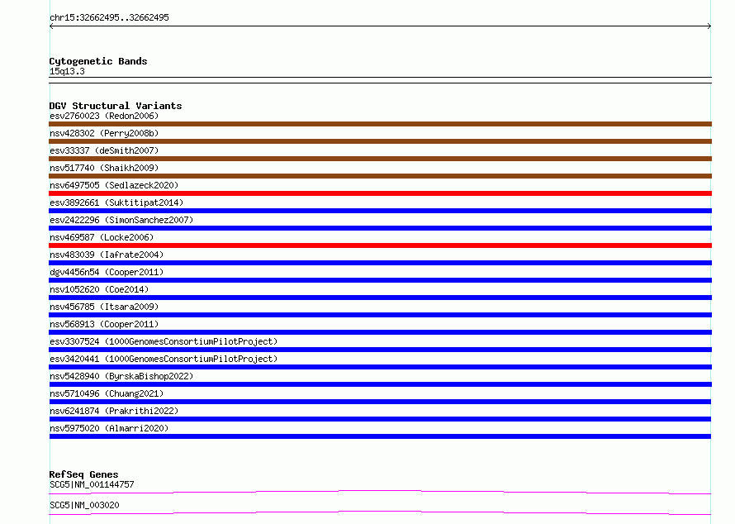The image size is (735, 524).
Task: Click the blue bar under esv2422296
Action: pyautogui.click(x=380, y=228)
